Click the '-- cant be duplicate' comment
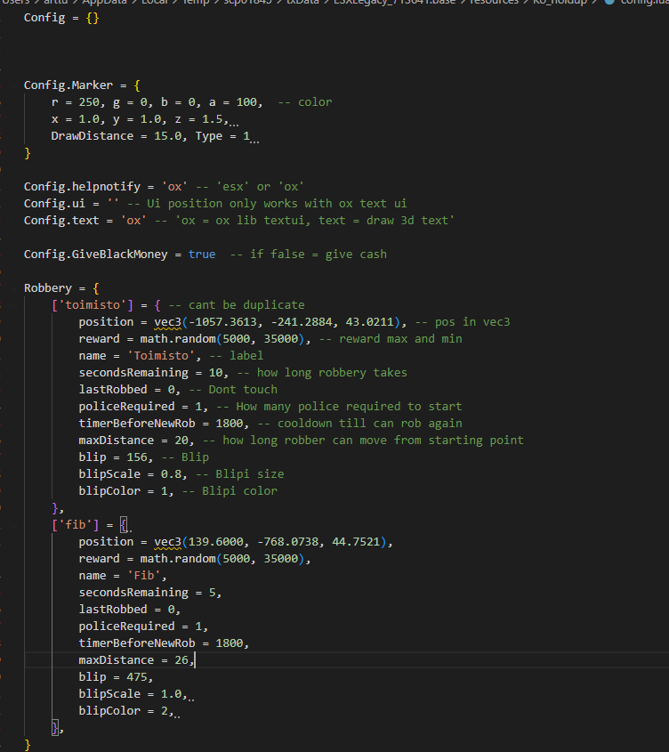669x752 pixels. [x=237, y=305]
